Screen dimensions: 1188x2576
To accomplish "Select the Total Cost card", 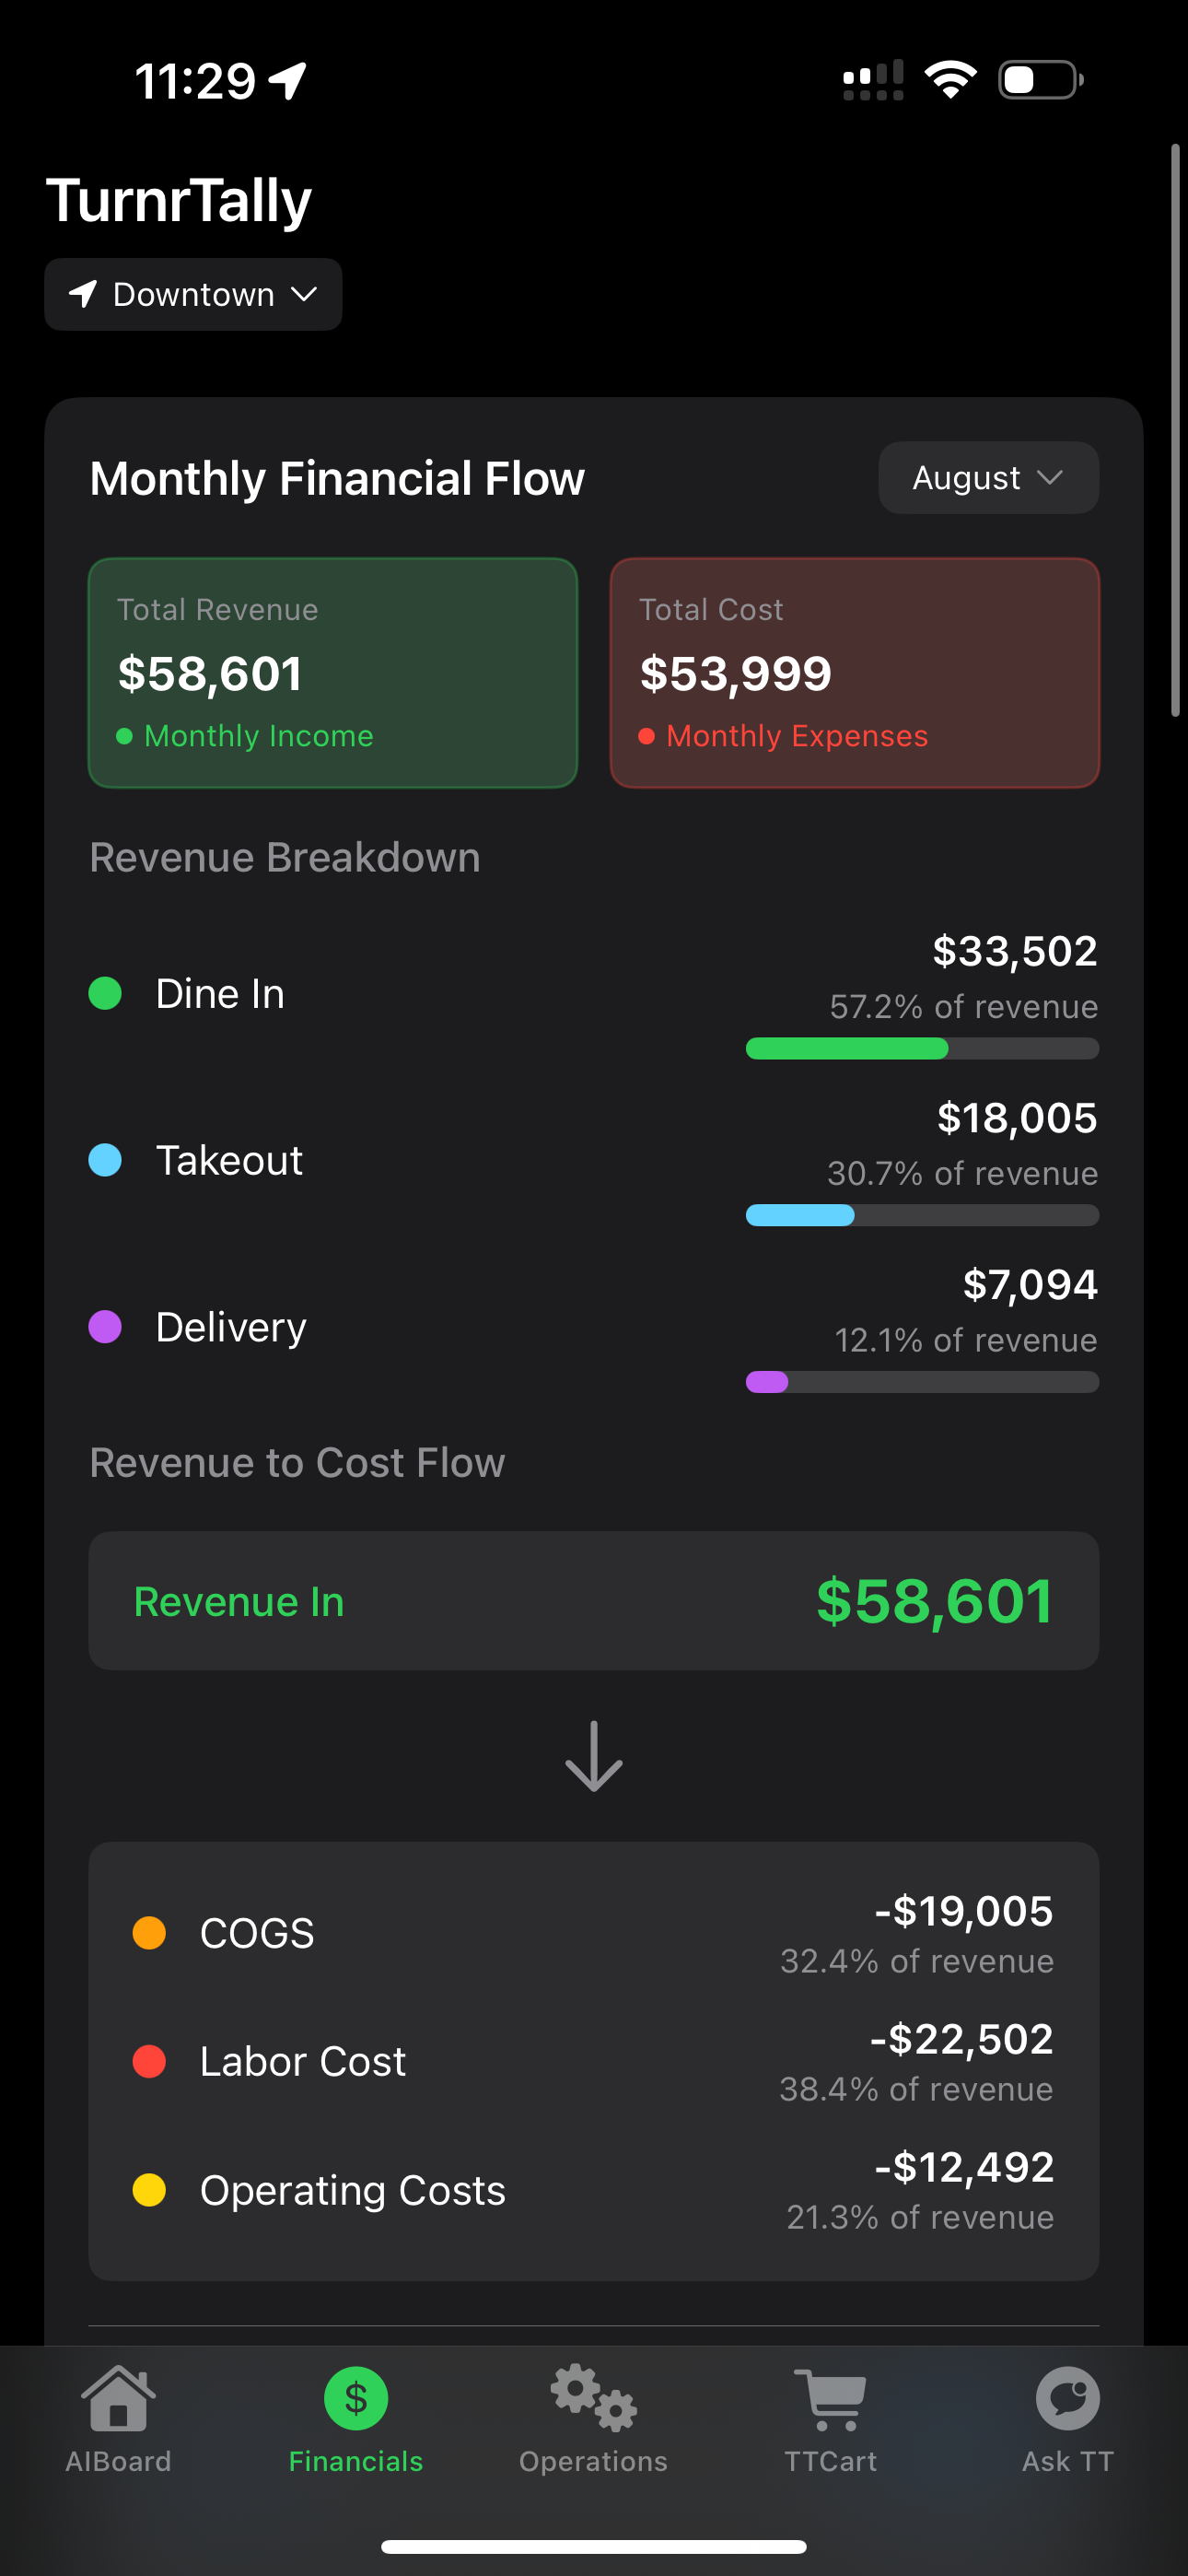I will click(854, 673).
